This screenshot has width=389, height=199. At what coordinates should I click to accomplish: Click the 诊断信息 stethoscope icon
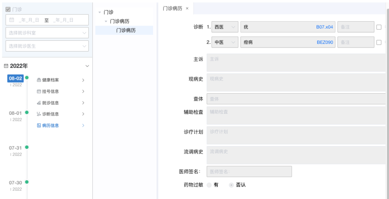(x=39, y=114)
